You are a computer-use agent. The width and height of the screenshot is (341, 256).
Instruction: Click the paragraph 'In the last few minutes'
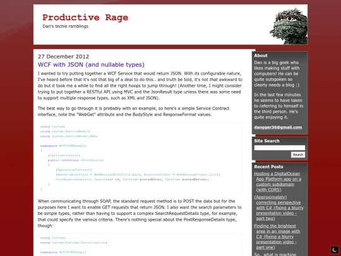278,106
